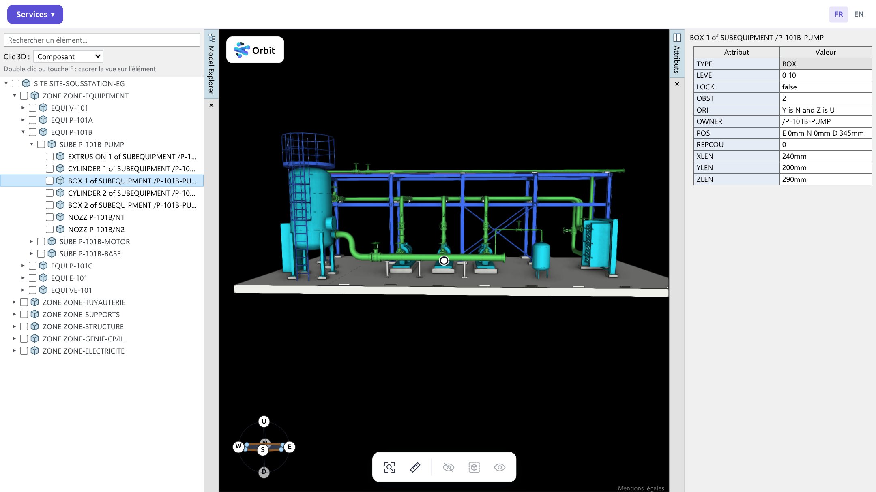Click cube icon of EQUI P-101A
876x492 pixels.
pos(43,120)
